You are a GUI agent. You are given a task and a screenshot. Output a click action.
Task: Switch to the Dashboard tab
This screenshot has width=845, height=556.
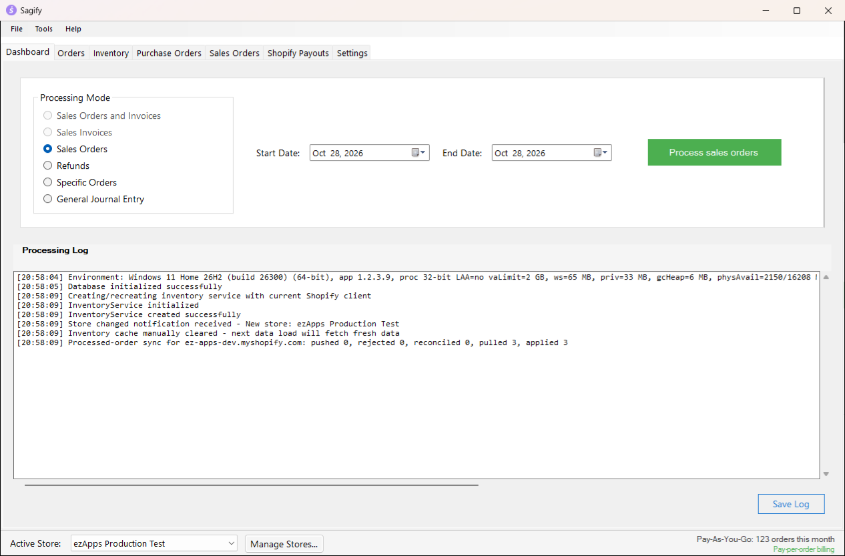28,52
